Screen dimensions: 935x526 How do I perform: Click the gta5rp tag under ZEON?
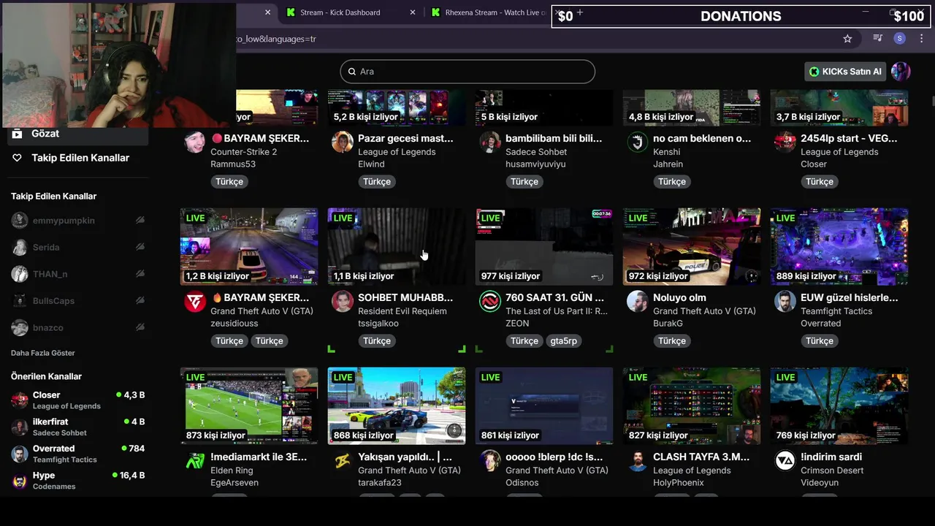563,340
